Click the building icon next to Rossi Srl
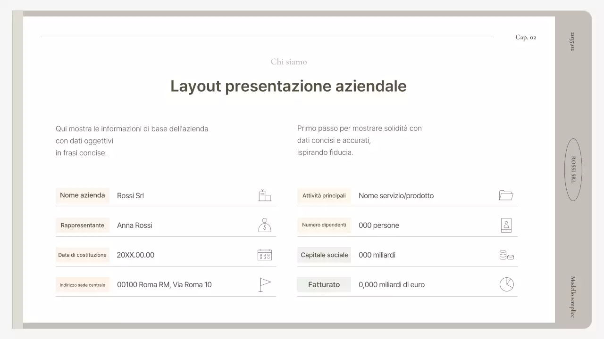604x339 pixels. point(265,195)
